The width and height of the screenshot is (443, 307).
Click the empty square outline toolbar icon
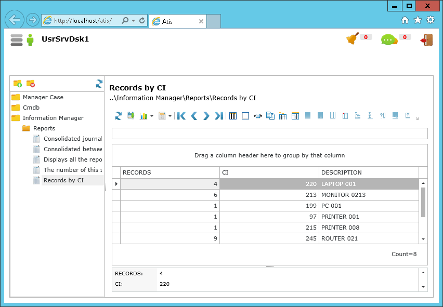pos(245,116)
